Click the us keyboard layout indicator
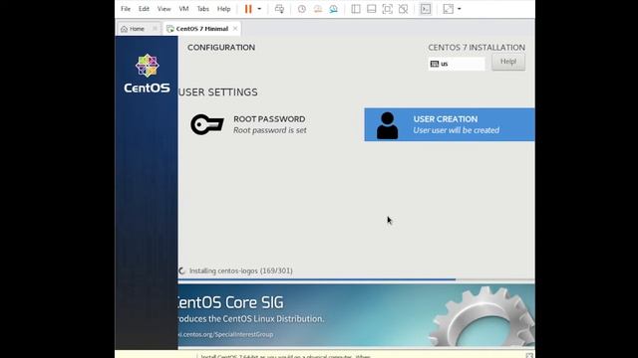638x358 pixels. [457, 64]
